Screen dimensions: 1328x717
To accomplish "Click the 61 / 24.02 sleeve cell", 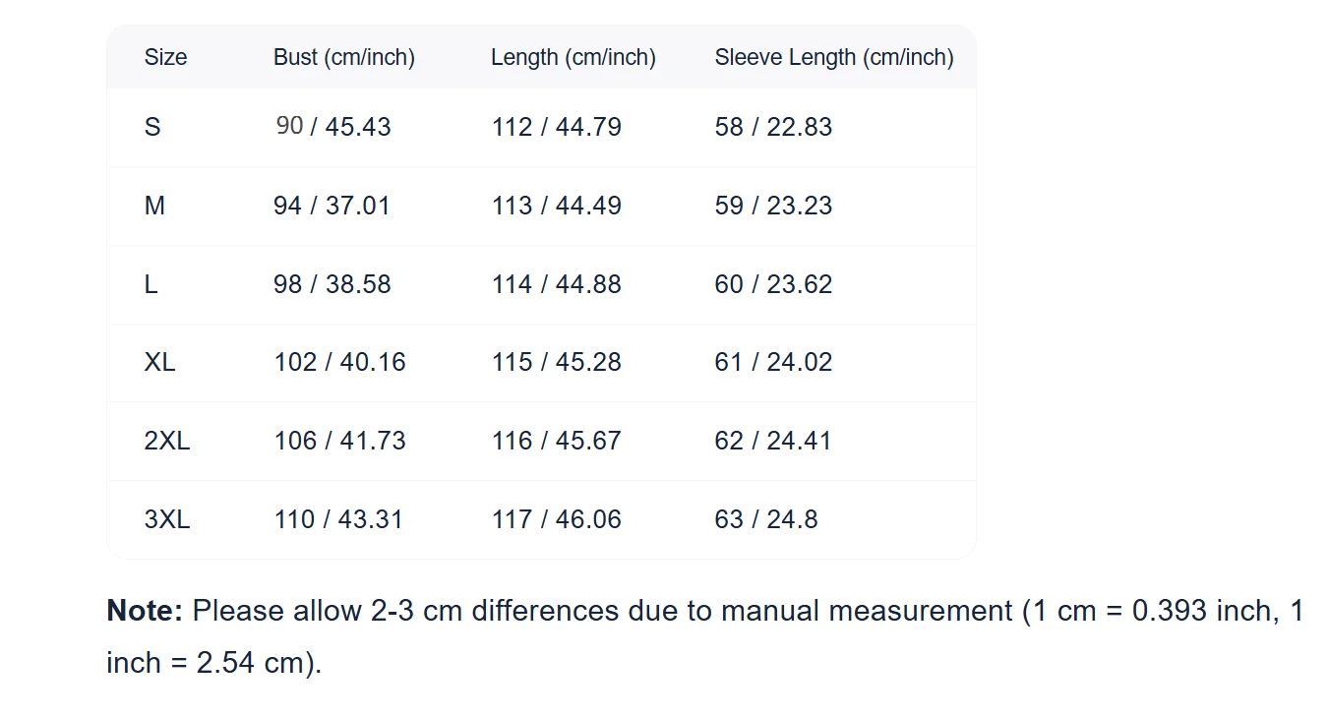I will (x=773, y=362).
